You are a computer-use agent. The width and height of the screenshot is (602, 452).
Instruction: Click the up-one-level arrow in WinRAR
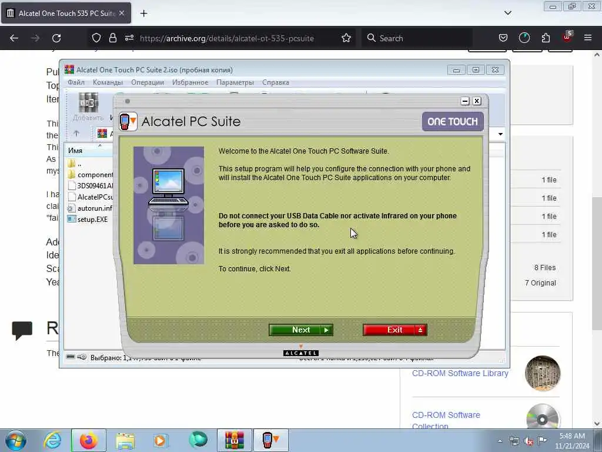click(x=76, y=134)
